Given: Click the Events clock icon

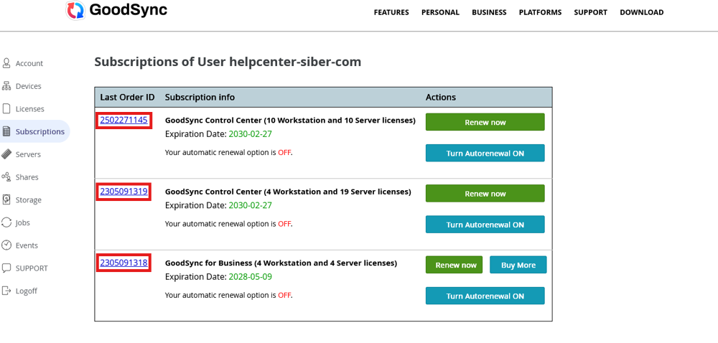Looking at the screenshot, I should point(6,245).
